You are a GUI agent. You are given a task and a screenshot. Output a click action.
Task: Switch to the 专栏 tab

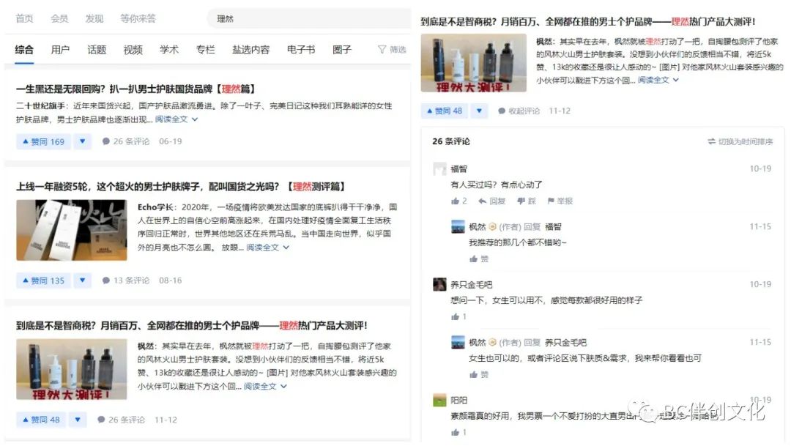click(x=205, y=50)
